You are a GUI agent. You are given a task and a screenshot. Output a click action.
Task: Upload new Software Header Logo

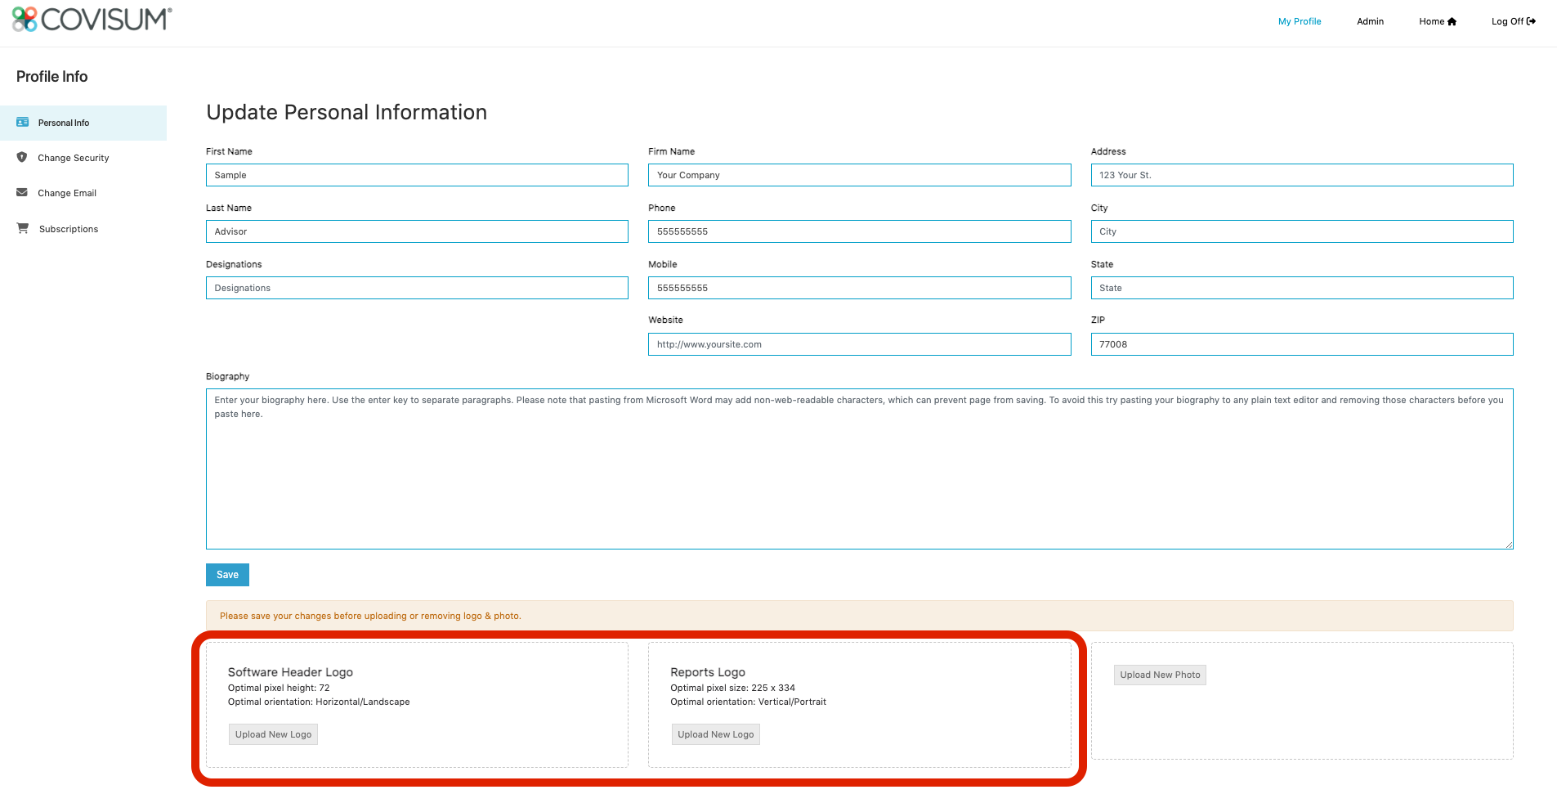point(273,734)
